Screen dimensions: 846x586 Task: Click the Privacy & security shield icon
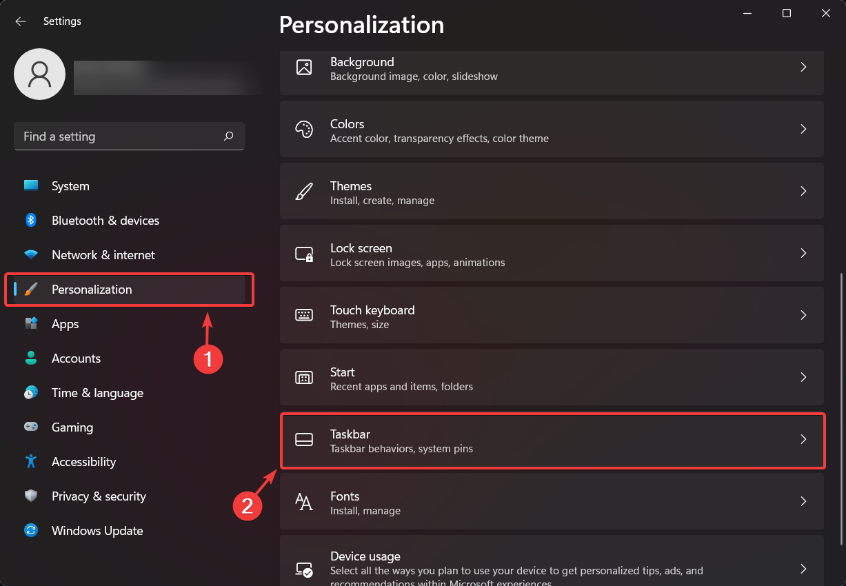point(31,496)
